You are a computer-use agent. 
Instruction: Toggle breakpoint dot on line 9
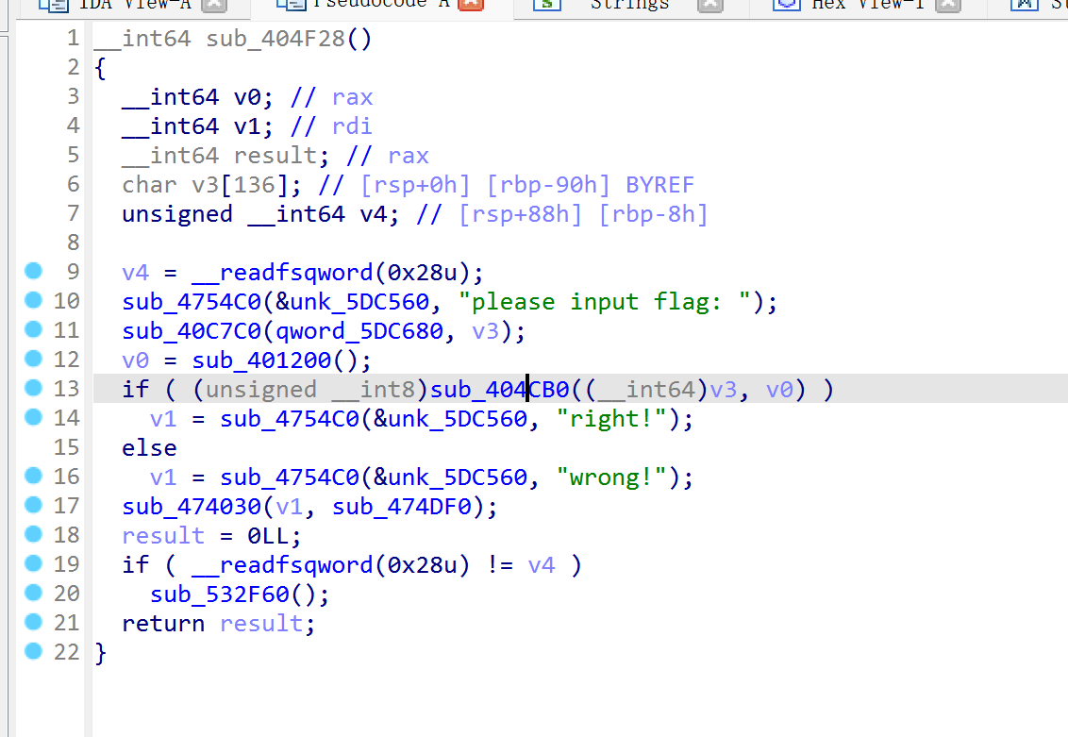(34, 272)
